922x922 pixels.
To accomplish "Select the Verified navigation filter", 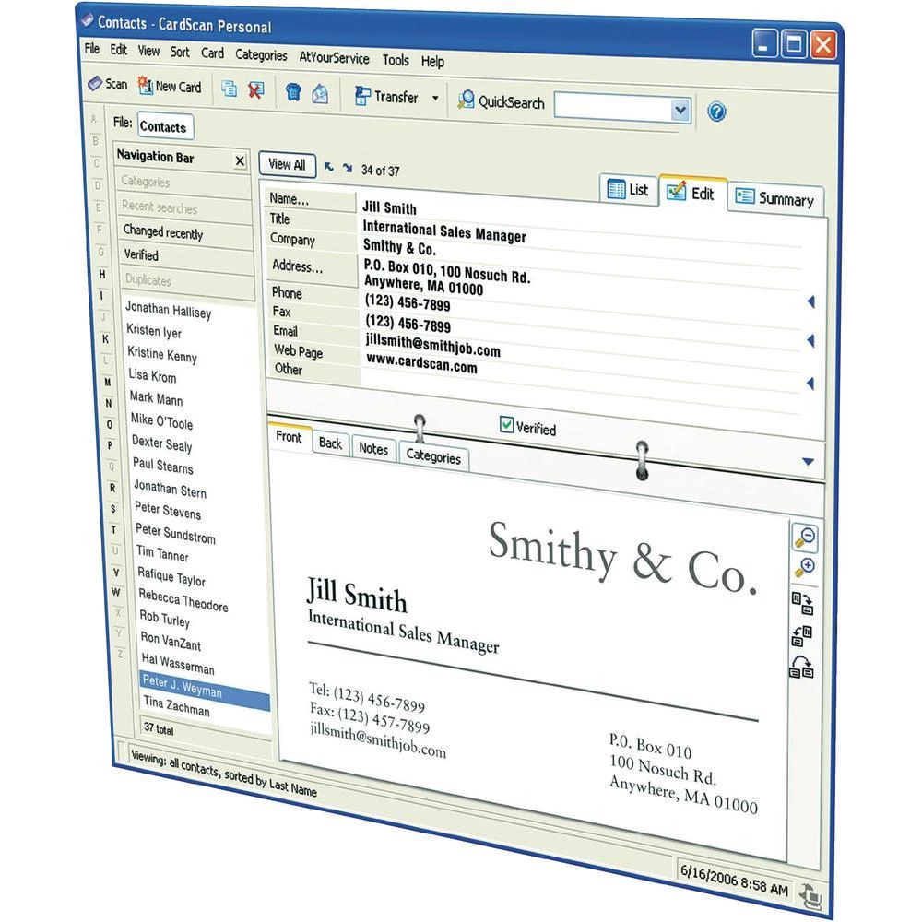I will point(142,255).
